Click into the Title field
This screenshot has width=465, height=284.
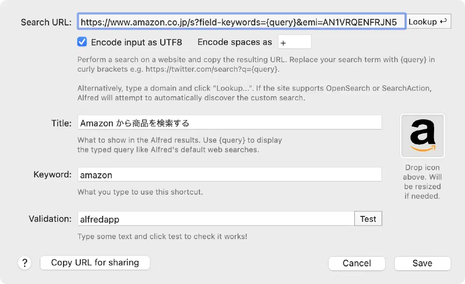point(229,123)
